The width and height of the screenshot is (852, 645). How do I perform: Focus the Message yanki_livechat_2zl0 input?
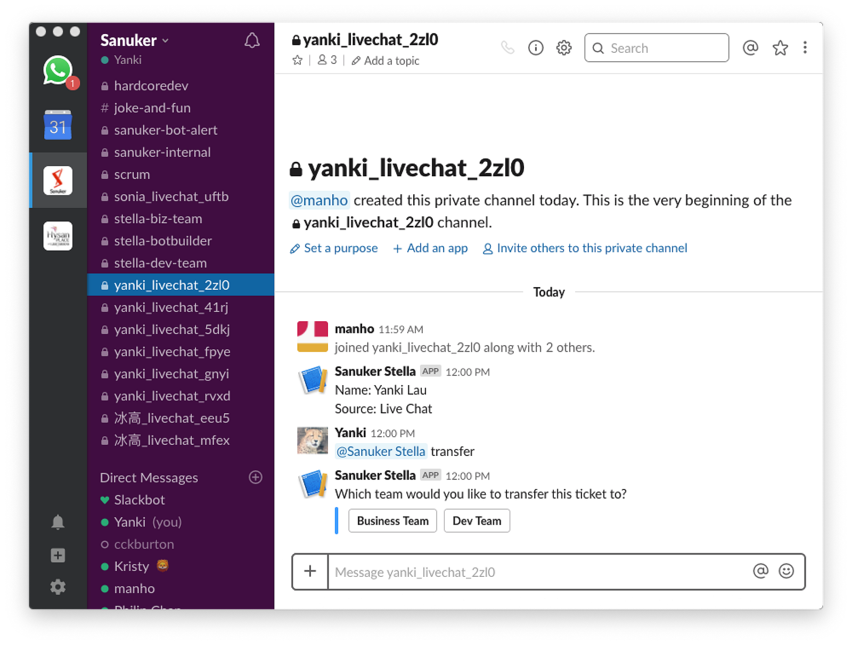[539, 572]
